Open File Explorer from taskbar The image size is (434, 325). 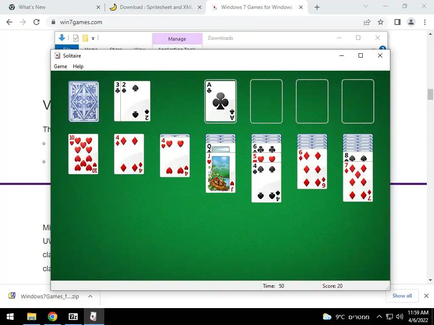coord(31,317)
